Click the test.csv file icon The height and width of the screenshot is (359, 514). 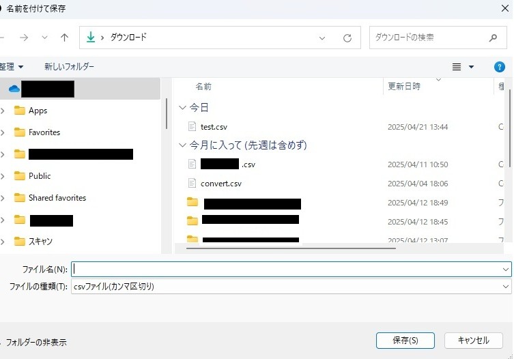point(192,126)
